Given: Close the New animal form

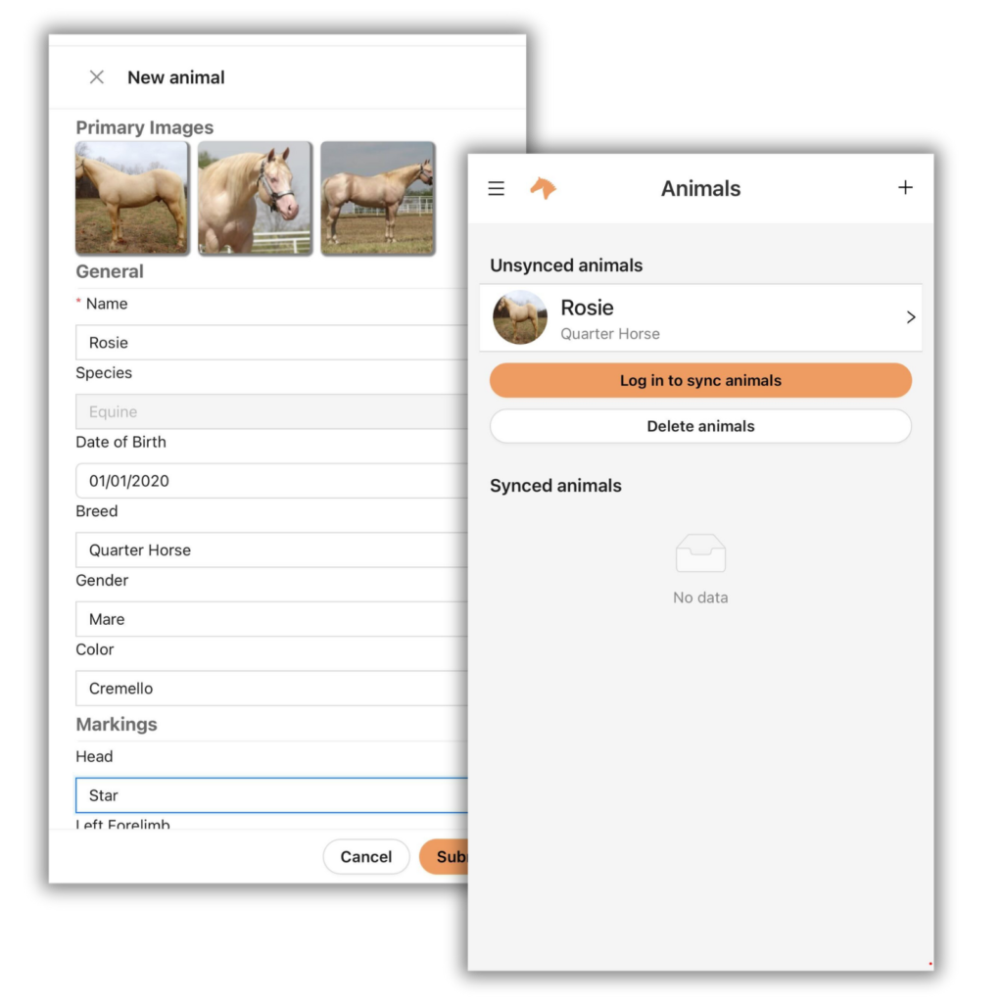Looking at the screenshot, I should click(97, 77).
